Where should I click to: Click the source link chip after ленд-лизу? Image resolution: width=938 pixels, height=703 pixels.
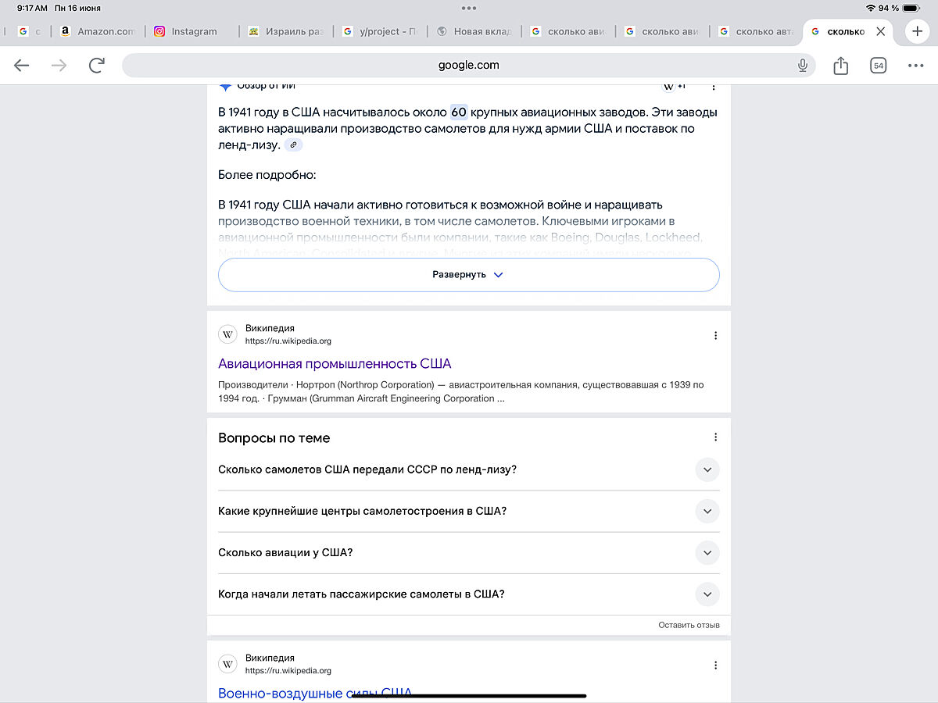pos(293,145)
